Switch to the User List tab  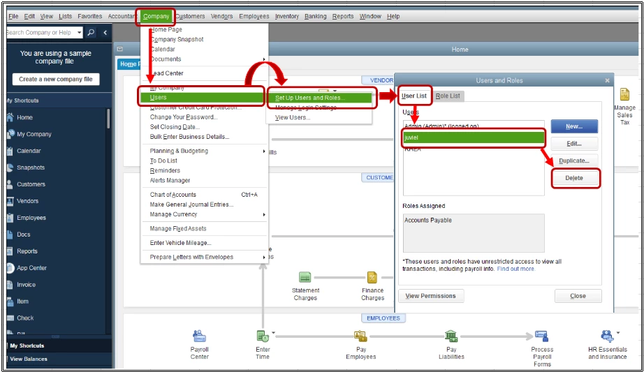(414, 96)
